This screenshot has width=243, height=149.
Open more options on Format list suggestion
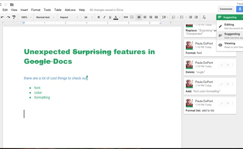[x=233, y=103]
